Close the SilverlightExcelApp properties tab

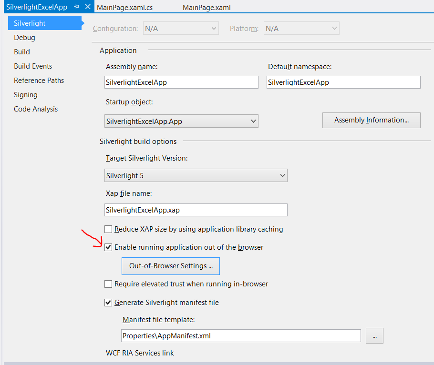coord(87,7)
